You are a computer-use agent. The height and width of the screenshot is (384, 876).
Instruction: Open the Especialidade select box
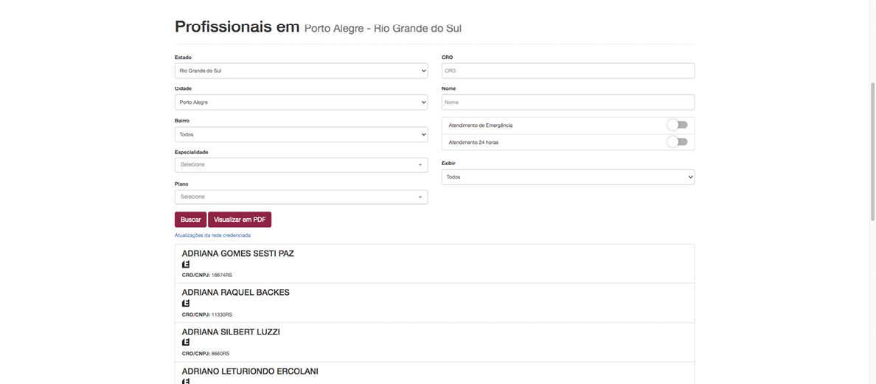(301, 164)
